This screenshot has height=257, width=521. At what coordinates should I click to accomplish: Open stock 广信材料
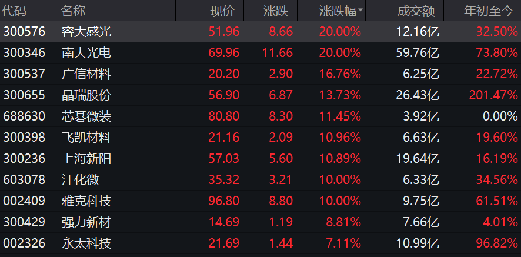pyautogui.click(x=86, y=74)
